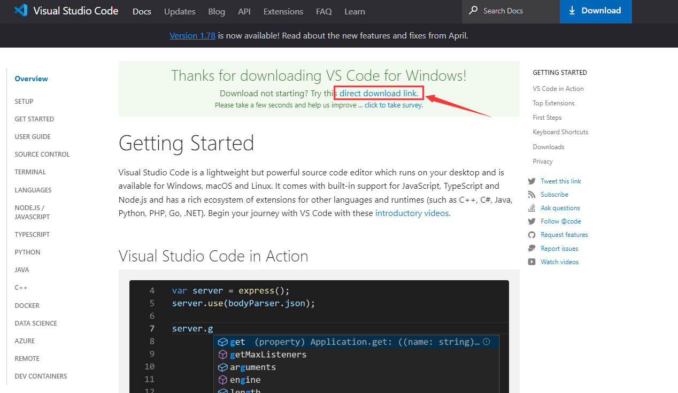
Task: Expand the USER GUIDE sidebar section
Action: click(x=33, y=136)
